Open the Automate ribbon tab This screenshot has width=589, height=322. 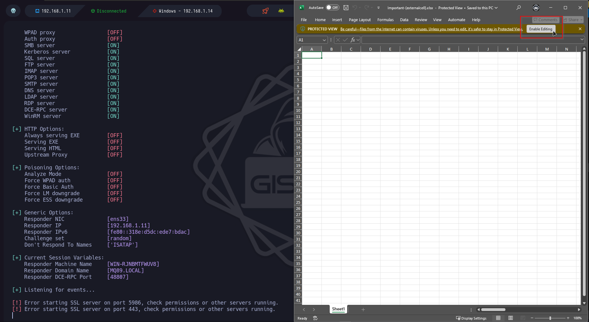coord(456,20)
